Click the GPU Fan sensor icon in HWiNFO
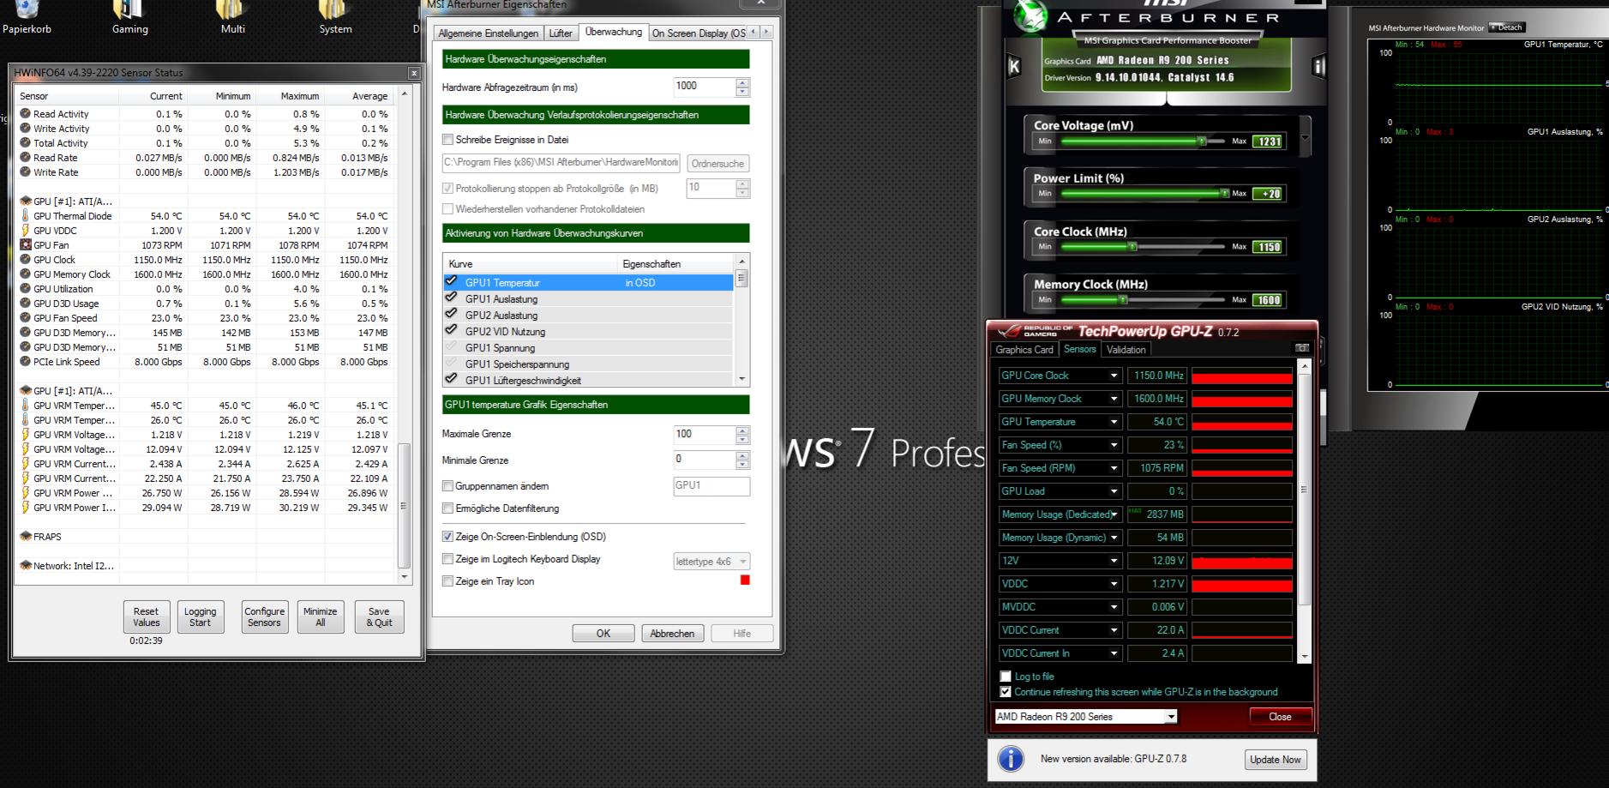This screenshot has height=788, width=1609. 25,245
